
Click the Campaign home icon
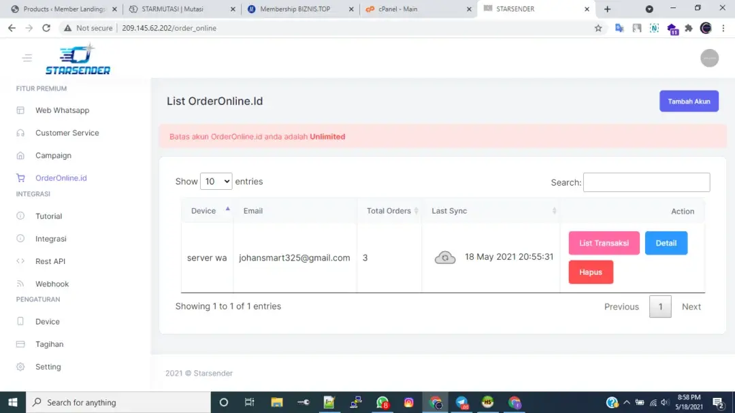pos(20,155)
